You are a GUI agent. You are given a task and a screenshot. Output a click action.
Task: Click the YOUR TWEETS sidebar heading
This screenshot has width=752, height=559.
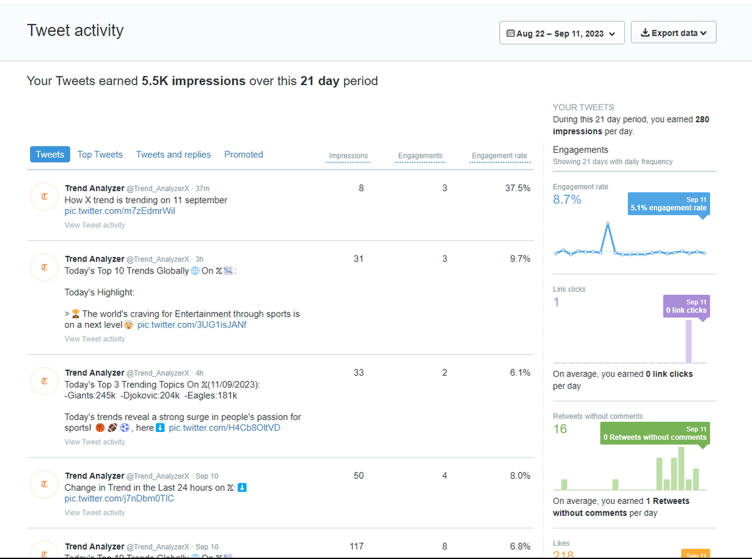tap(583, 107)
